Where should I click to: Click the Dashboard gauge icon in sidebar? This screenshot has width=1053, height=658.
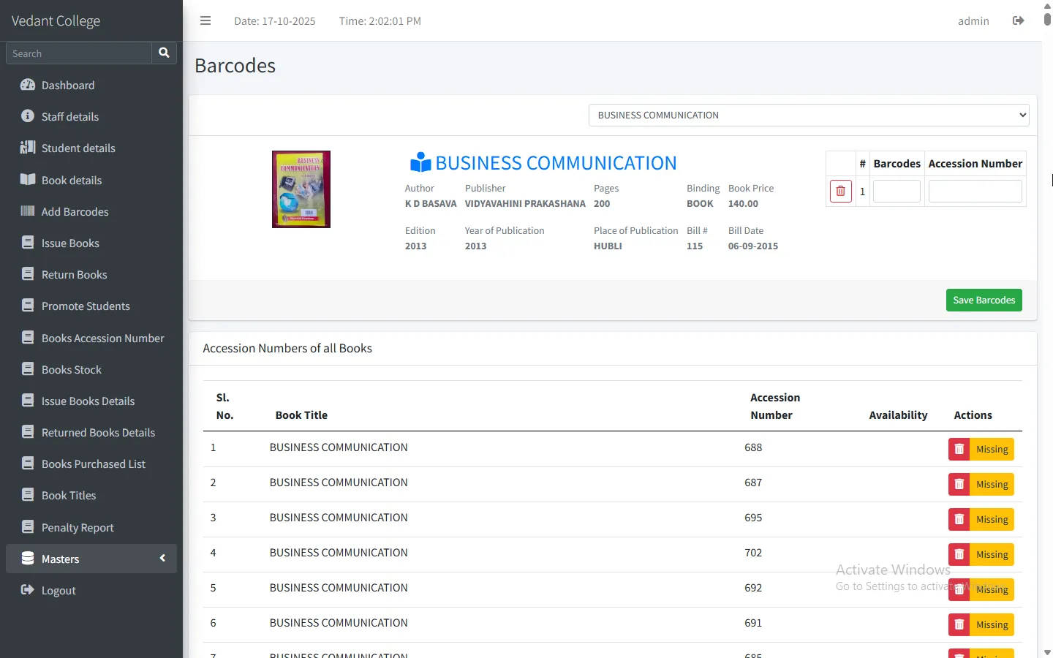28,85
